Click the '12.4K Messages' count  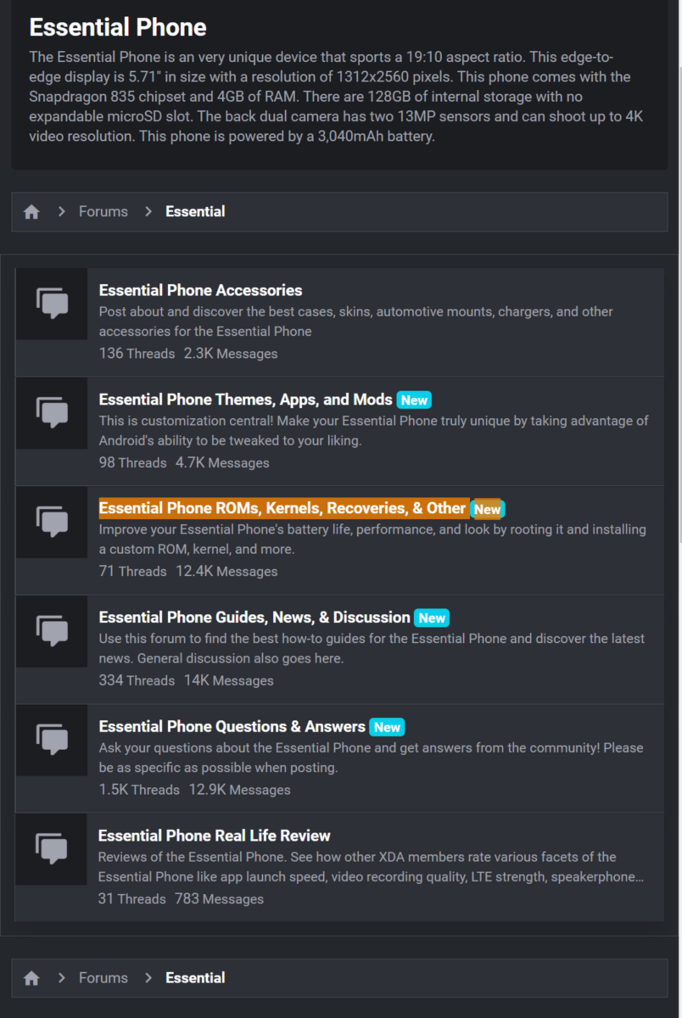(227, 571)
